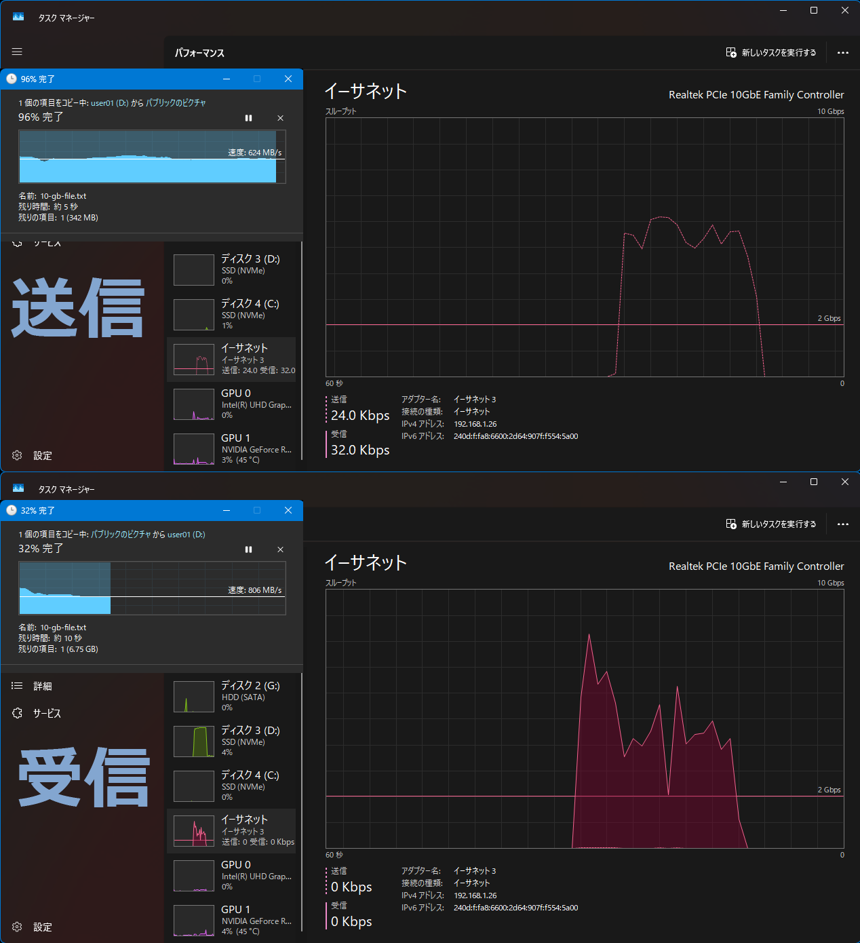The image size is (860, 943).
Task: Select ディスク 4 (C:) in the top performance list
Action: [231, 315]
